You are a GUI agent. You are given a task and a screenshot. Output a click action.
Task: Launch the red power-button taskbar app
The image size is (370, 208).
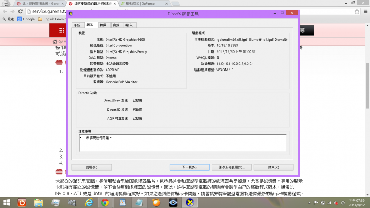coord(22,202)
